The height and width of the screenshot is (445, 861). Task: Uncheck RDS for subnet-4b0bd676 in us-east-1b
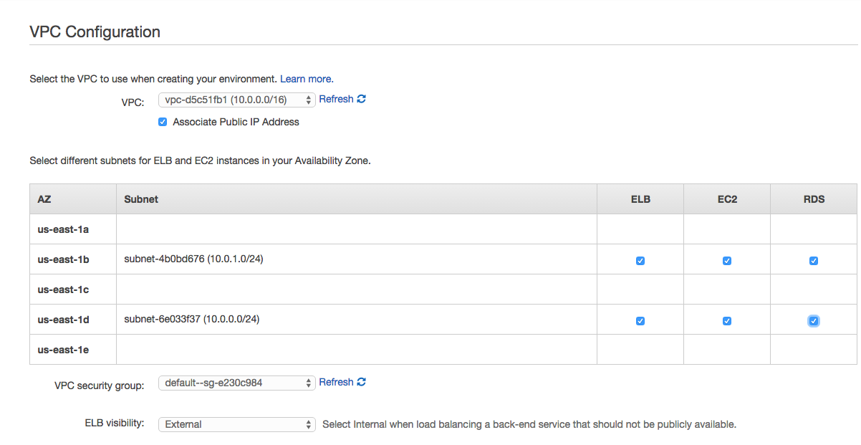[x=814, y=261]
